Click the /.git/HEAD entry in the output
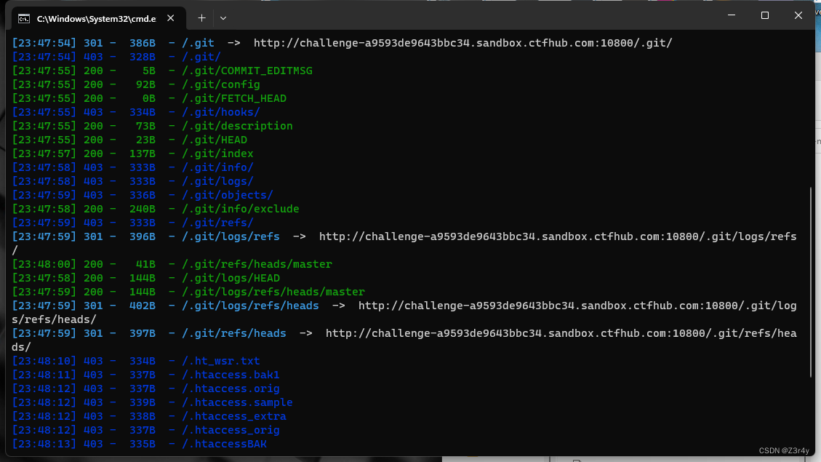821x462 pixels. 216,139
